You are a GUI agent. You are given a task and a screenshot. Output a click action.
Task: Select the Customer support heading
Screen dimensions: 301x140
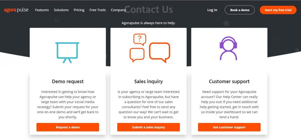click(229, 82)
